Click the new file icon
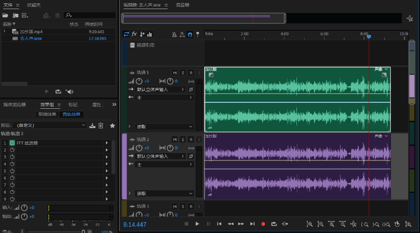Viewport: 420px width, 233px height. (x=25, y=15)
